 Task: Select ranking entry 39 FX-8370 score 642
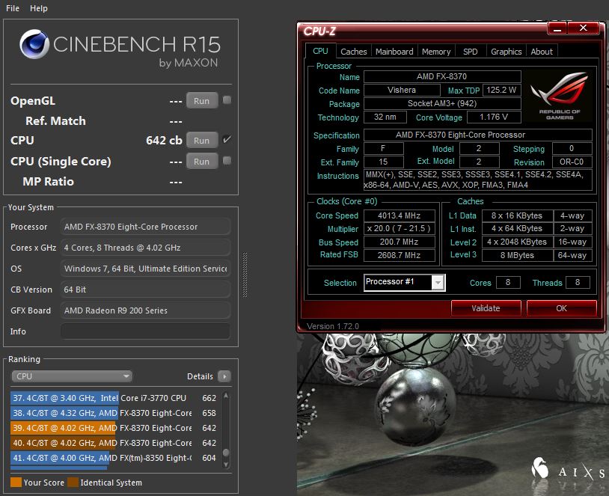pyautogui.click(x=114, y=428)
